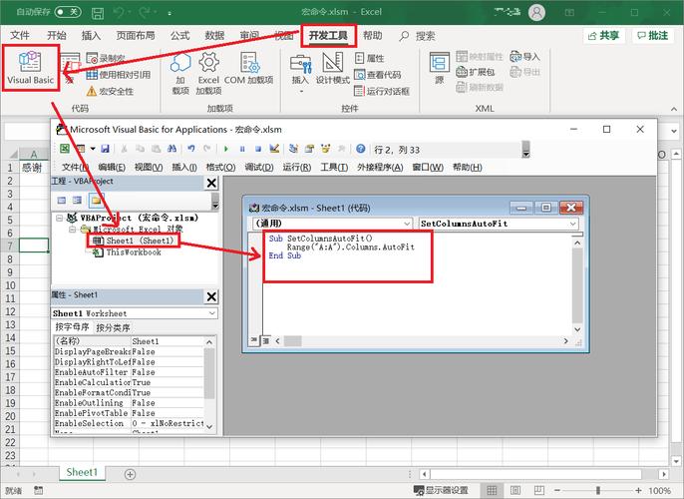The width and height of the screenshot is (684, 499).
Task: Select the 开发工具 developer tab
Action: pos(328,35)
